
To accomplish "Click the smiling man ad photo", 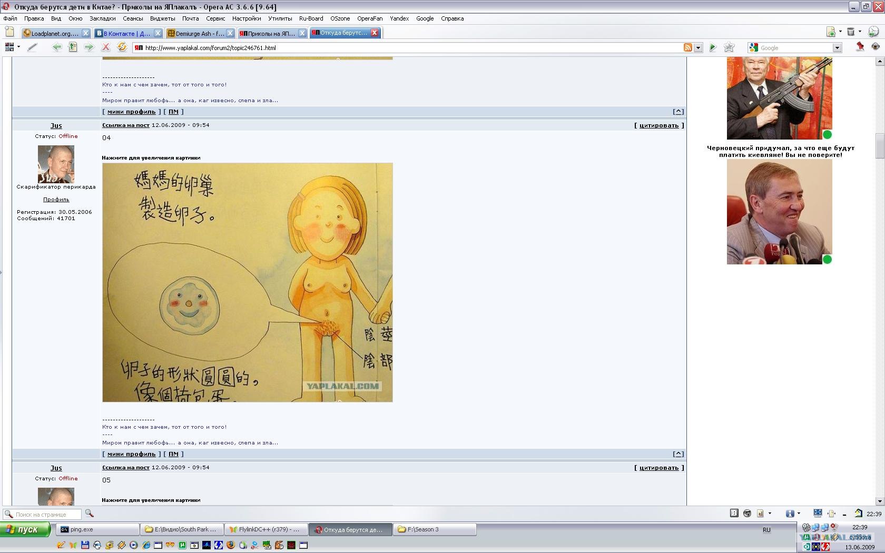I will click(780, 212).
